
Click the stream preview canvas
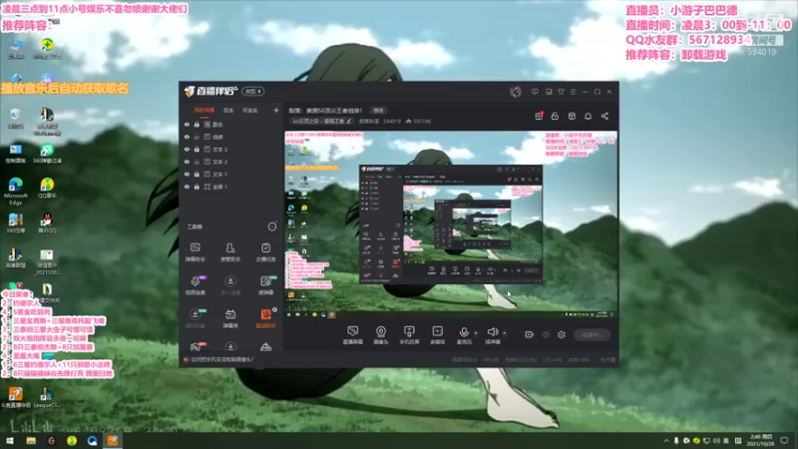click(451, 224)
